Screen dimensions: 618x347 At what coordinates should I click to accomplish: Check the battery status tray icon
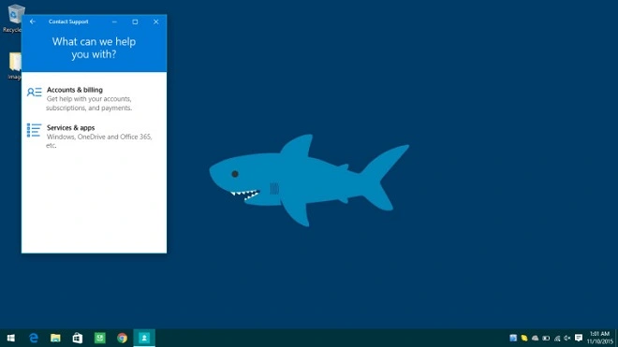point(546,338)
